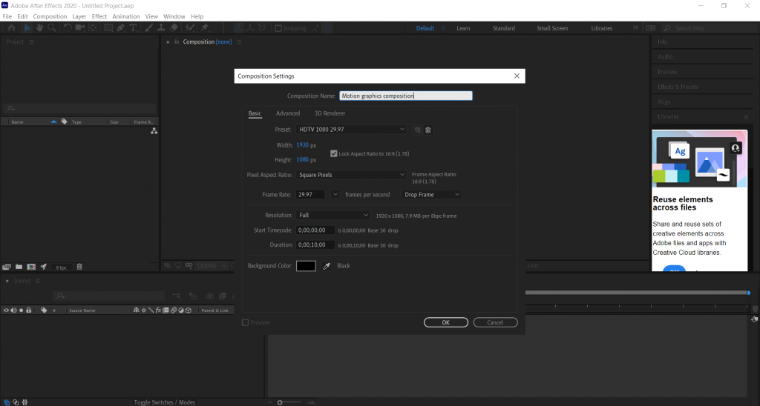The image size is (760, 406).
Task: Click OK to confirm composition settings
Action: 445,322
